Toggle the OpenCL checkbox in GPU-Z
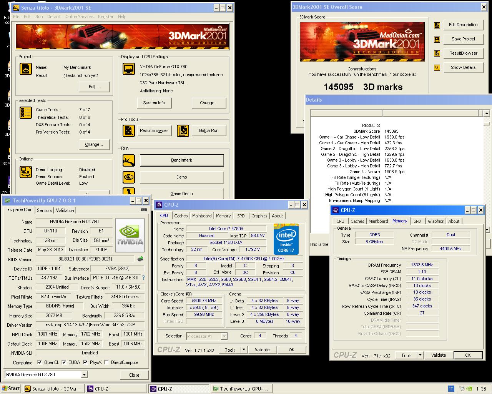The height and width of the screenshot is (394, 492). click(x=40, y=362)
